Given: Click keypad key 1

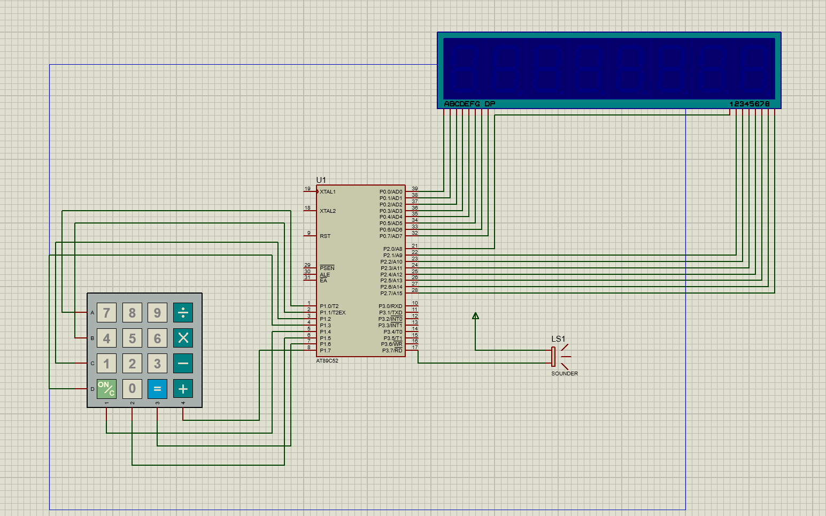Looking at the screenshot, I should tap(106, 364).
